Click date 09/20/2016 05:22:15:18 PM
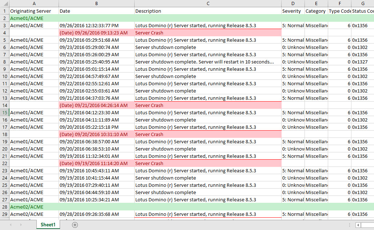 96,127
